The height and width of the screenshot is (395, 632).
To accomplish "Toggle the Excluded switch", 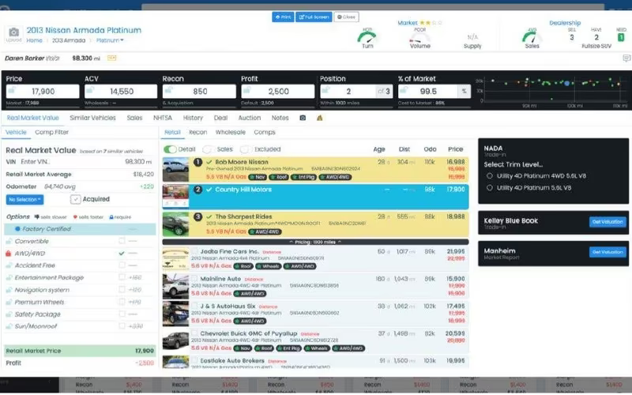I will coord(246,149).
